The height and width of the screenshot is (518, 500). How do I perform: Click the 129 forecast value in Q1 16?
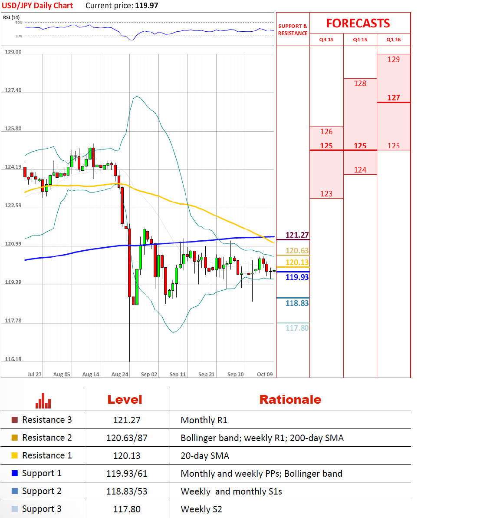394,60
